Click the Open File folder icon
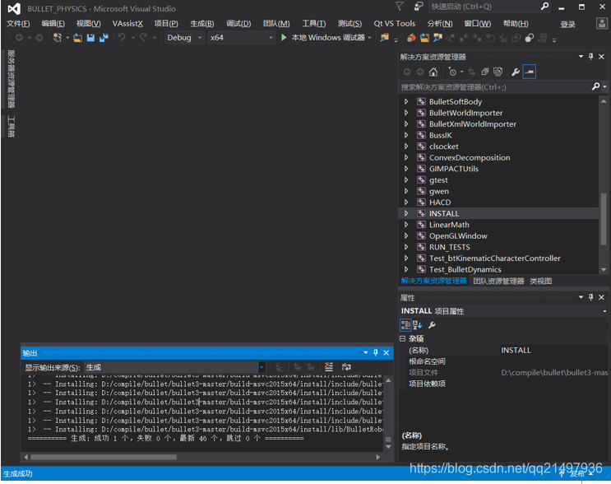This screenshot has width=611, height=484. tap(77, 37)
